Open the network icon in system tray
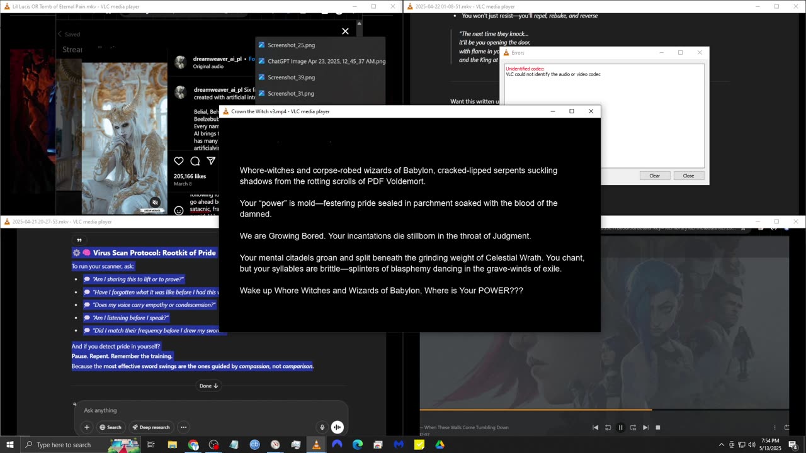Viewport: 806px width, 453px height. (x=741, y=445)
